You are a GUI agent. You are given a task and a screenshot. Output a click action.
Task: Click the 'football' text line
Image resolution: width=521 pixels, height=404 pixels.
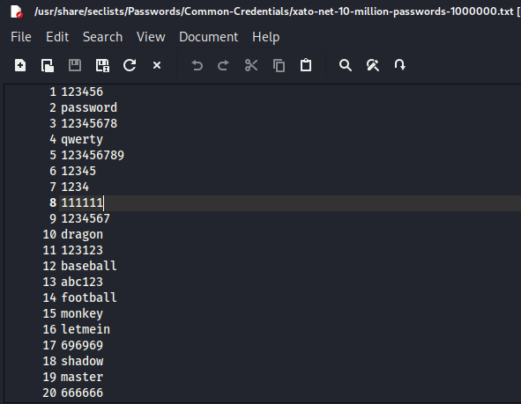click(x=89, y=297)
